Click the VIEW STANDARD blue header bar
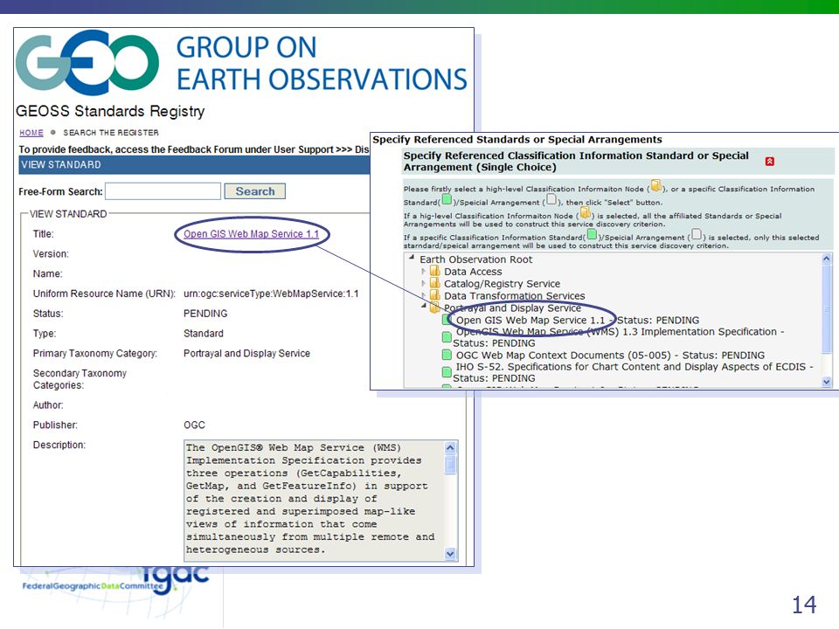Screen dimensions: 839x629 (194, 165)
